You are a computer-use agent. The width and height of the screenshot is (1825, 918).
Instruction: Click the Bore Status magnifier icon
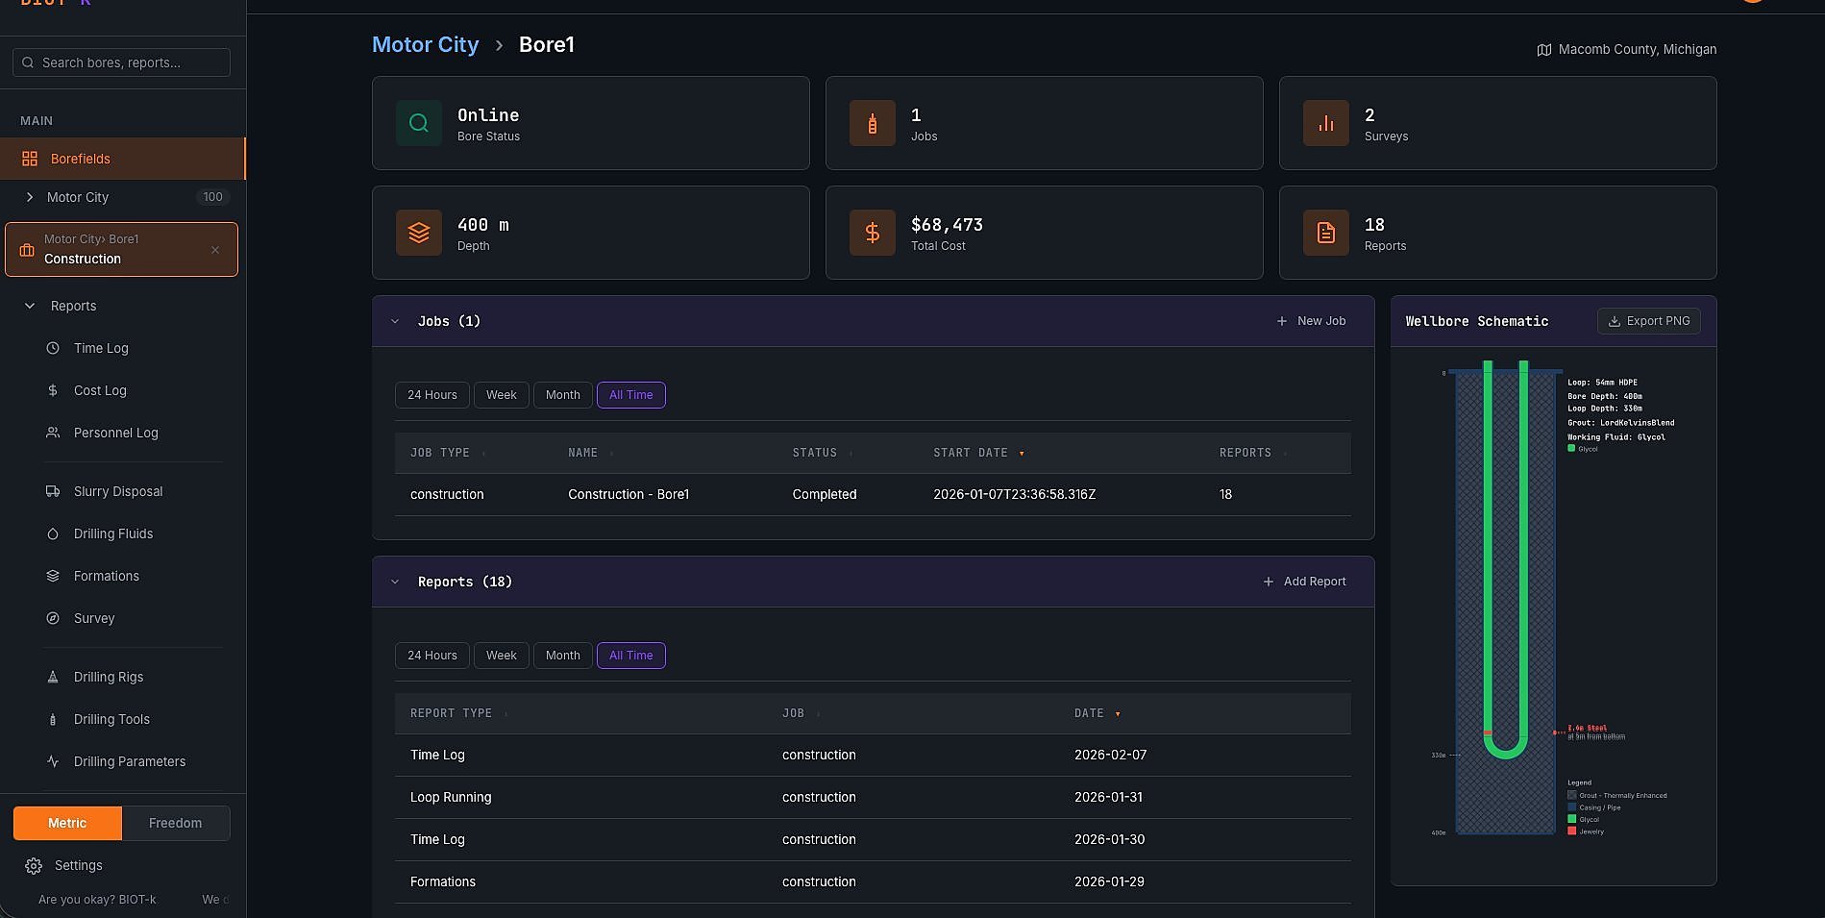[x=418, y=123]
